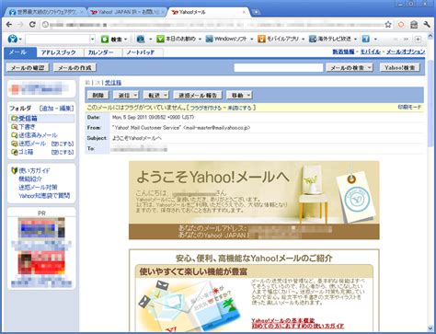
Task: Click the モバイルアプリ toolbar item
Action: point(279,39)
